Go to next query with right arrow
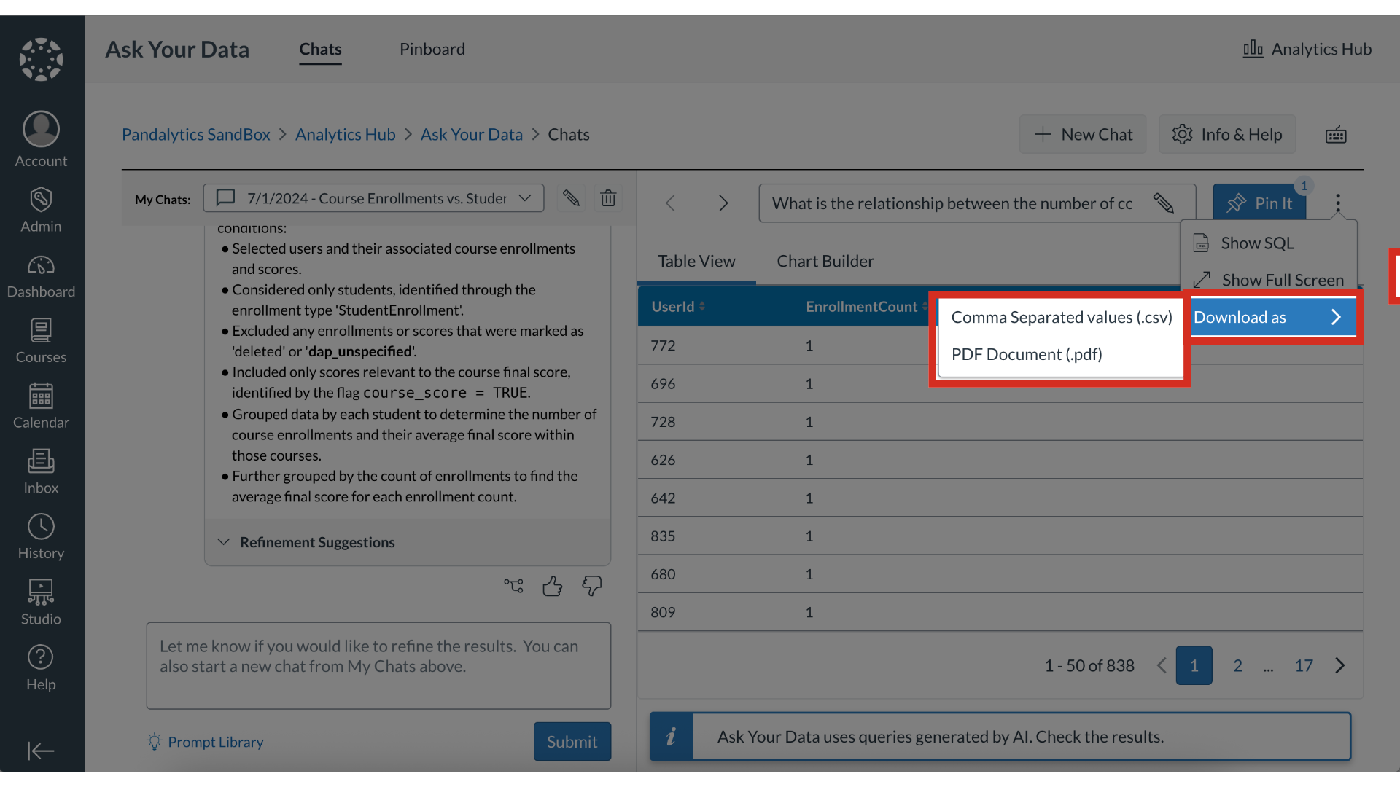The image size is (1400, 787). pos(723,203)
